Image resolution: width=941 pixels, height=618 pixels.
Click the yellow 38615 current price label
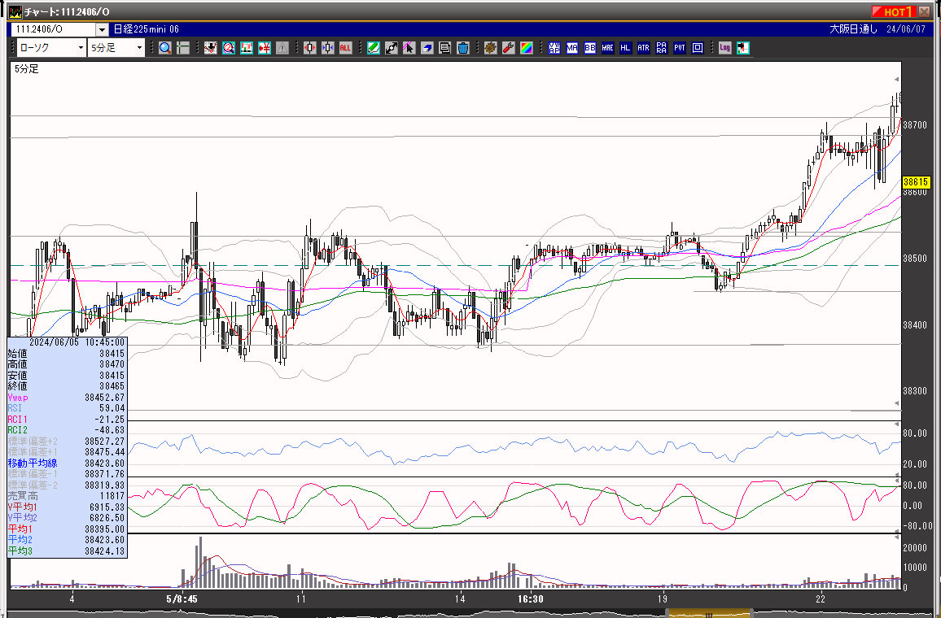tap(916, 181)
